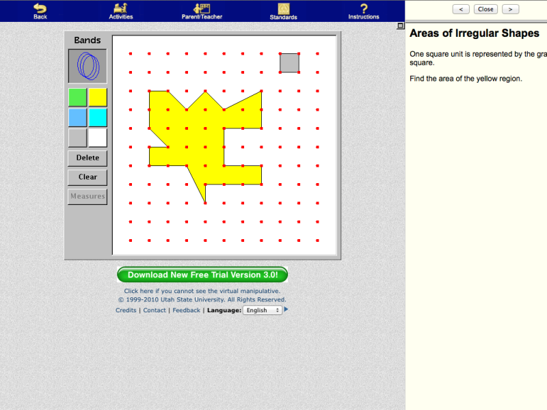Open the Credits page
The height and width of the screenshot is (410, 547).
point(125,310)
